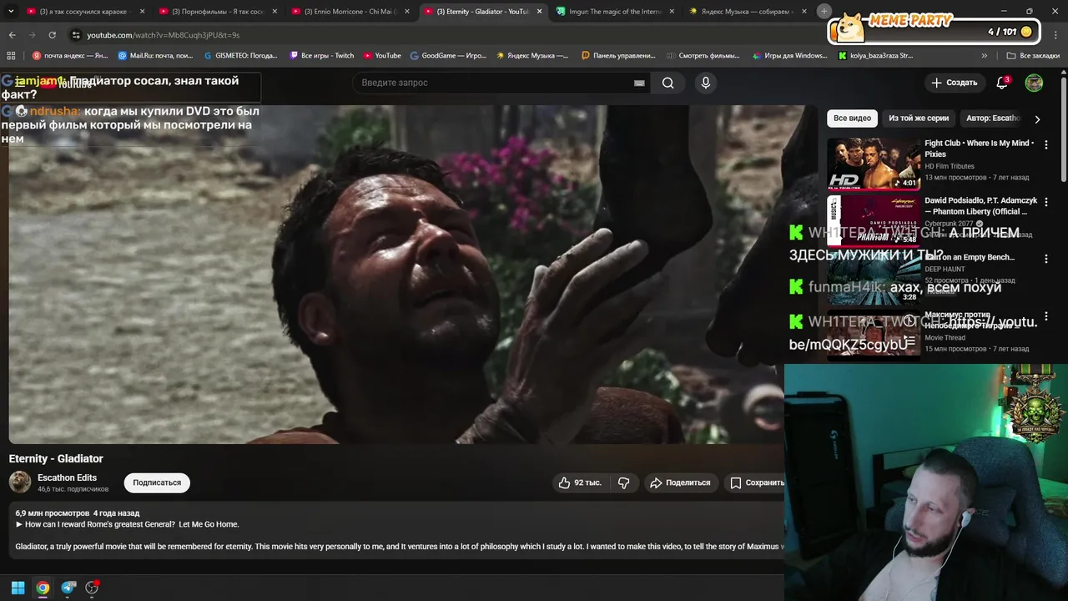The width and height of the screenshot is (1068, 601).
Task: Open the Windows Start menu
Action: tap(18, 588)
